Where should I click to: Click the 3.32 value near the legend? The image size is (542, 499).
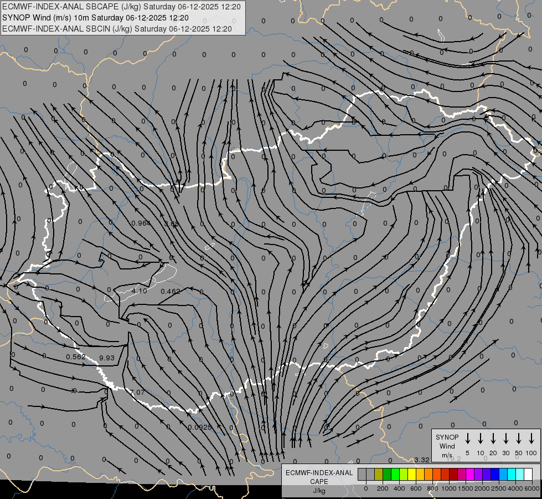tap(422, 460)
